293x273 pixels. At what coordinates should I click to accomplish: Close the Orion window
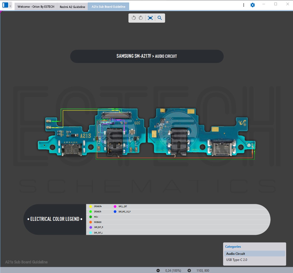(x=287, y=4)
